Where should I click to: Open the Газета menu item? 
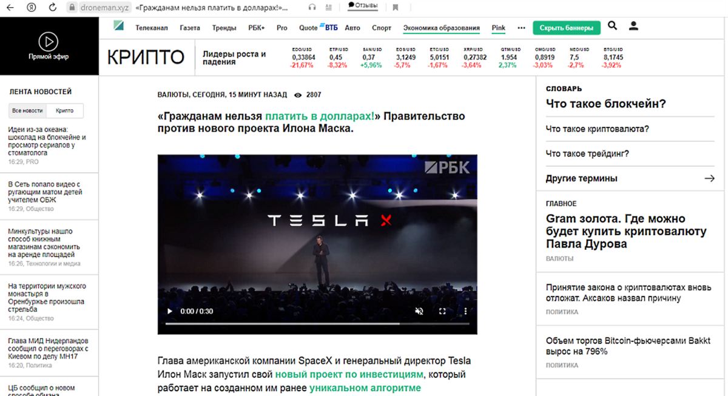pos(190,28)
